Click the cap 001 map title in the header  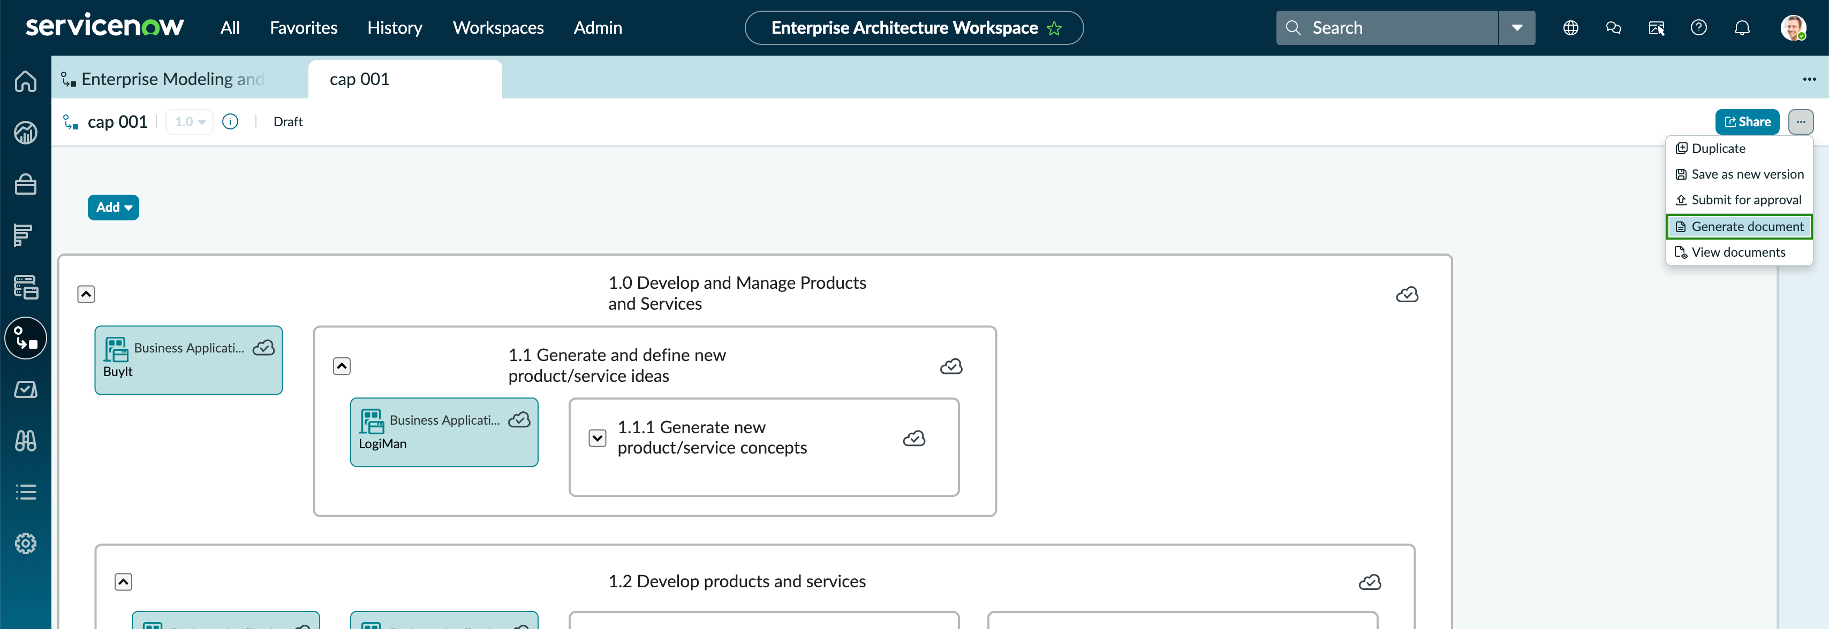click(117, 121)
